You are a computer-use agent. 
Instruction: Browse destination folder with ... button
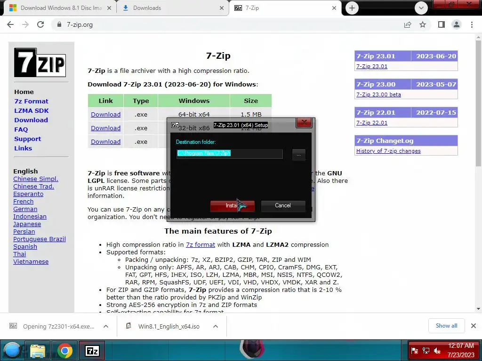[x=298, y=154]
